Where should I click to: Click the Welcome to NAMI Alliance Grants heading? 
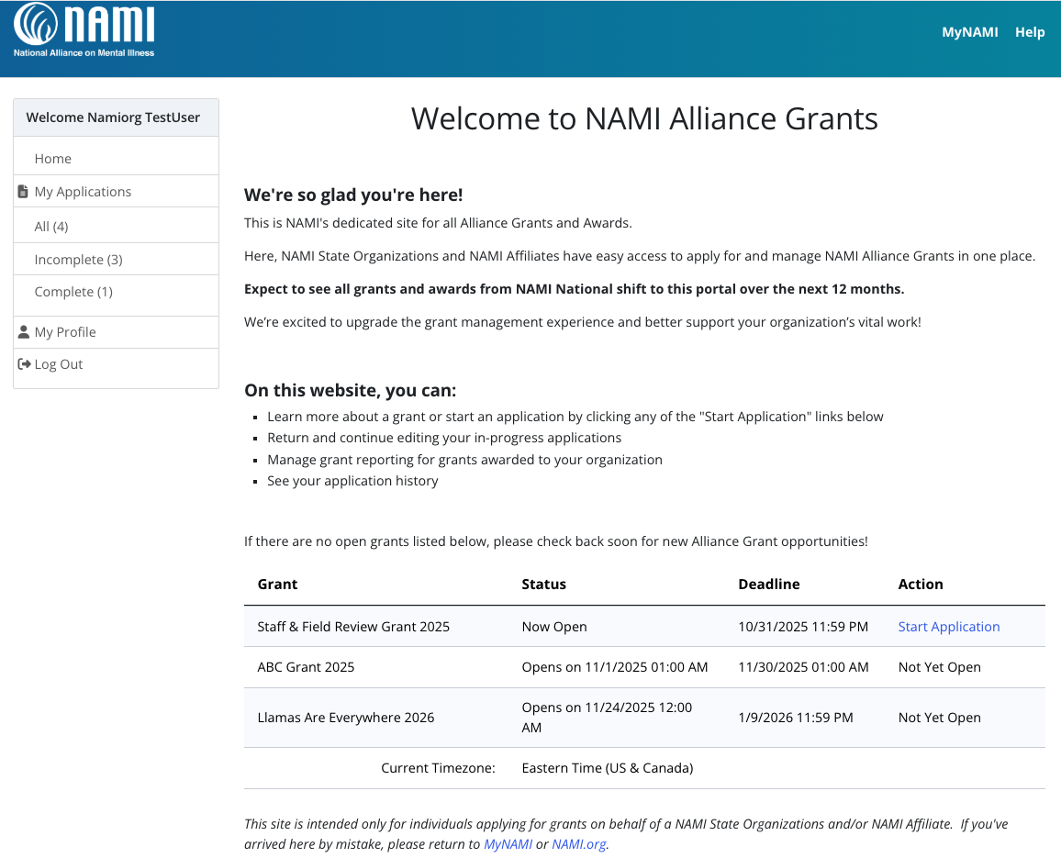pos(644,118)
